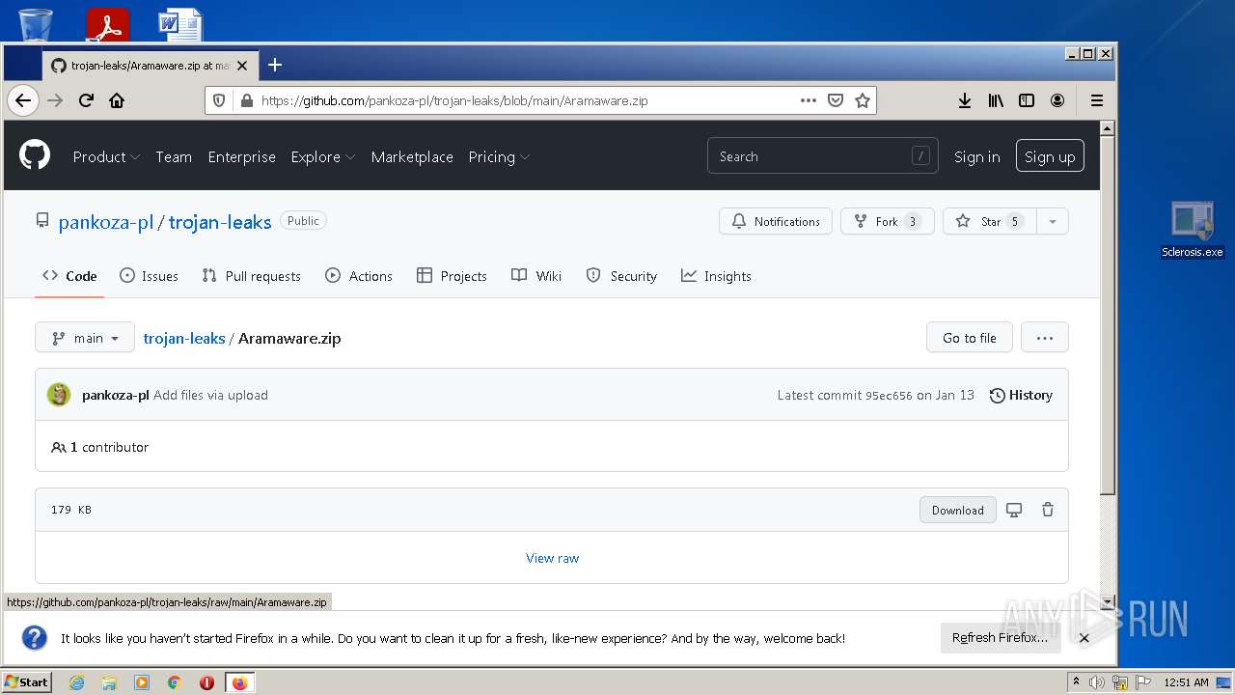Star the trojan-leaks repository
Screen dimensions: 1235x695
coord(990,221)
